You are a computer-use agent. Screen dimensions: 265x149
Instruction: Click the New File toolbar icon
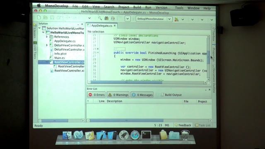pos(39,17)
